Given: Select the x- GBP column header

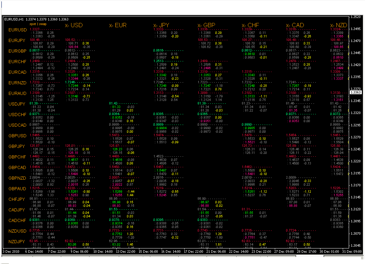Looking at the screenshot, I should [206, 25].
